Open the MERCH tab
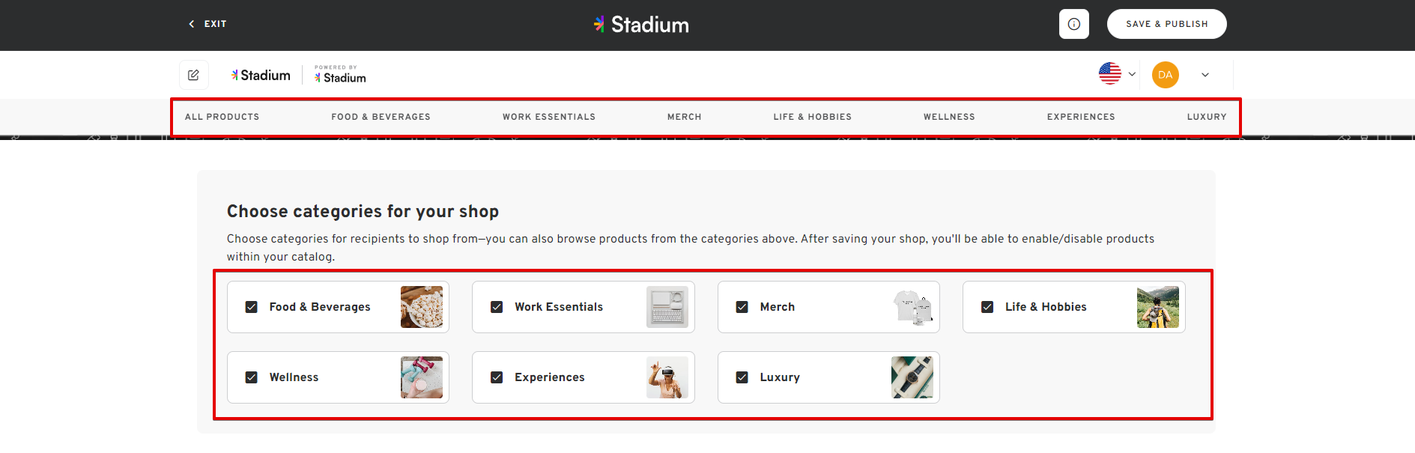Screen dimensions: 1415x453 pyautogui.click(x=685, y=117)
